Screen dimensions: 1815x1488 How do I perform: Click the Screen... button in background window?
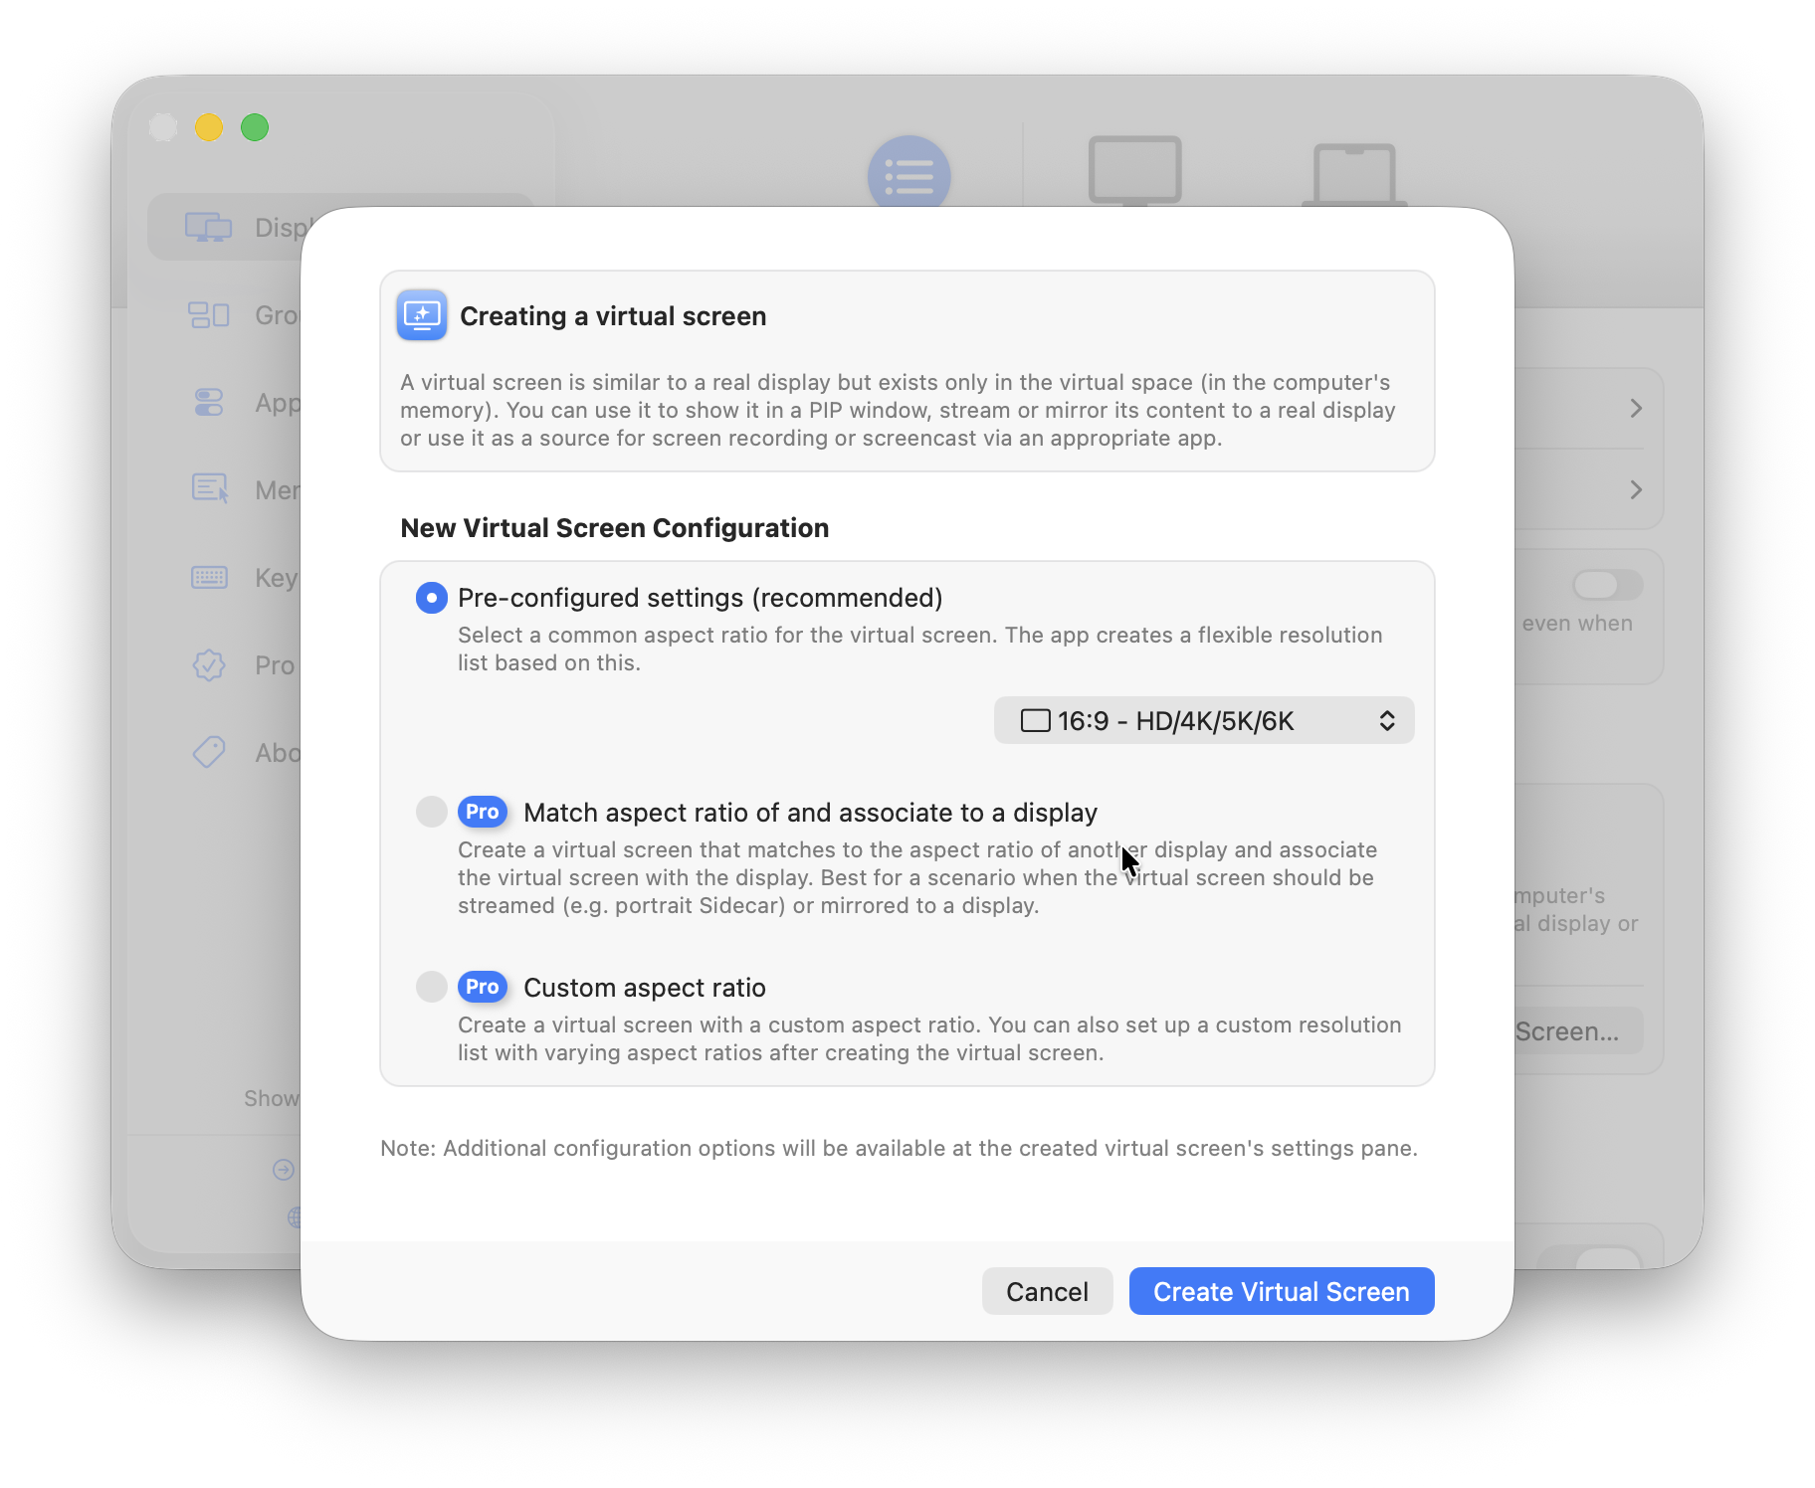pos(1577,1031)
